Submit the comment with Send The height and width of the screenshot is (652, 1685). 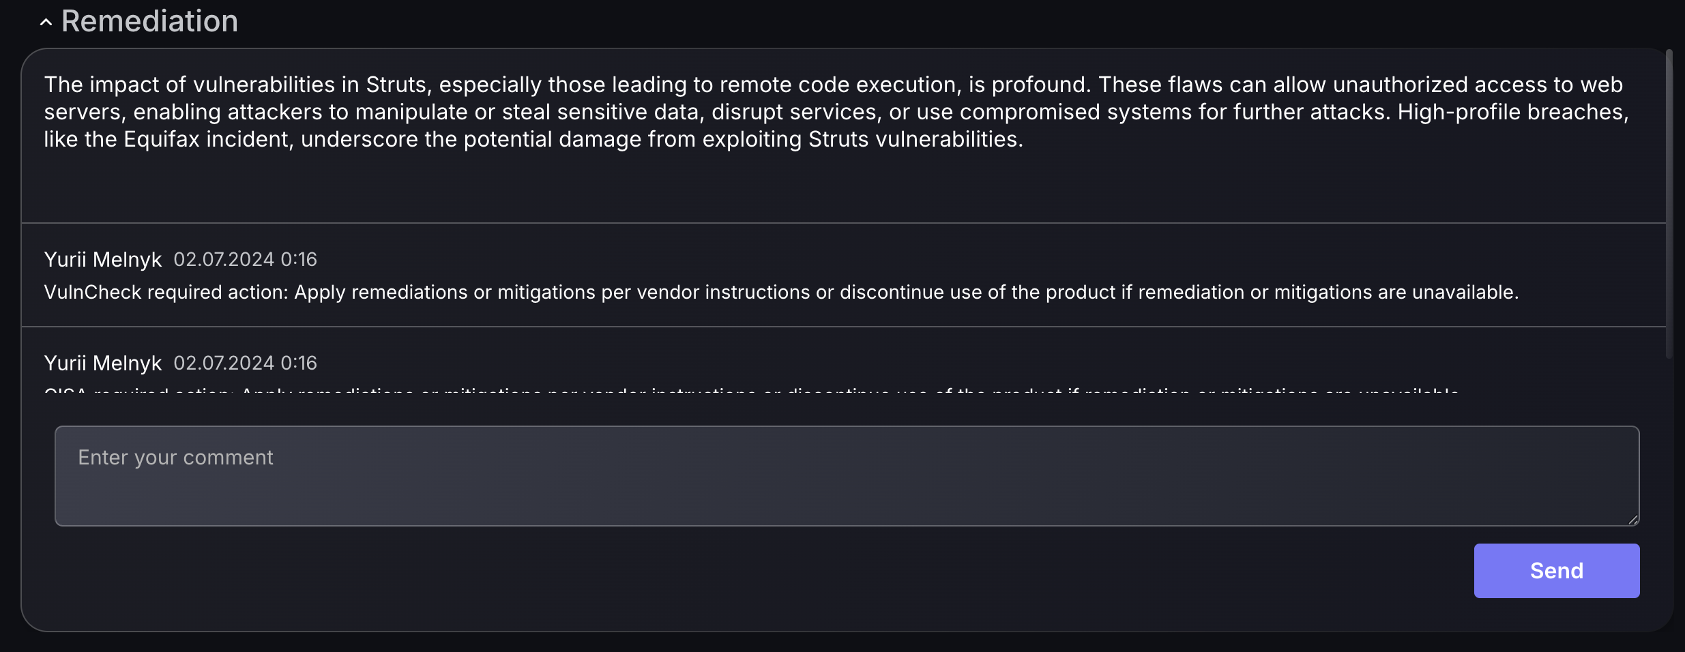pos(1557,571)
